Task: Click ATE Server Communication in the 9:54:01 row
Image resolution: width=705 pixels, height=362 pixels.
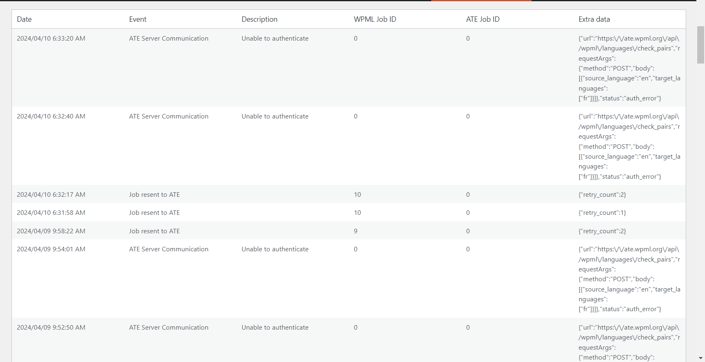Action: tap(169, 249)
